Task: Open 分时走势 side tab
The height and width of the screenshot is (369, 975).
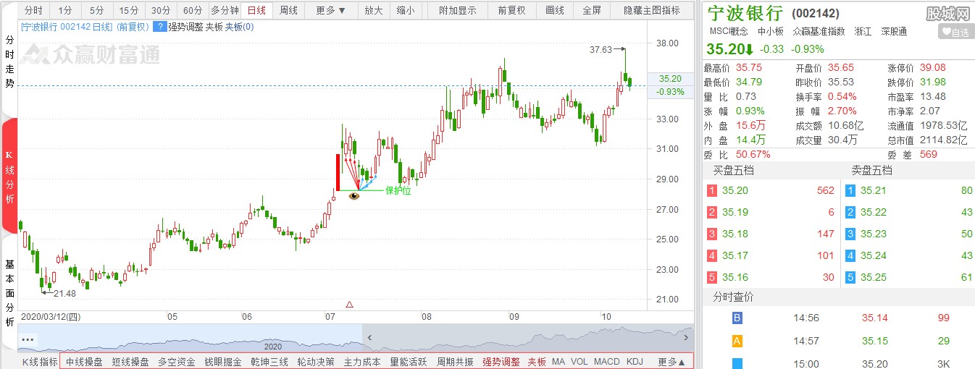Action: tap(9, 61)
